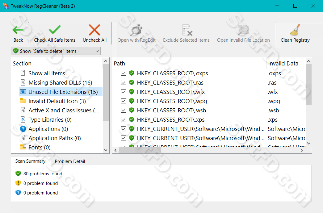This screenshot has width=323, height=213.
Task: Click green shield icon beside .wfx path
Action: click(132, 92)
